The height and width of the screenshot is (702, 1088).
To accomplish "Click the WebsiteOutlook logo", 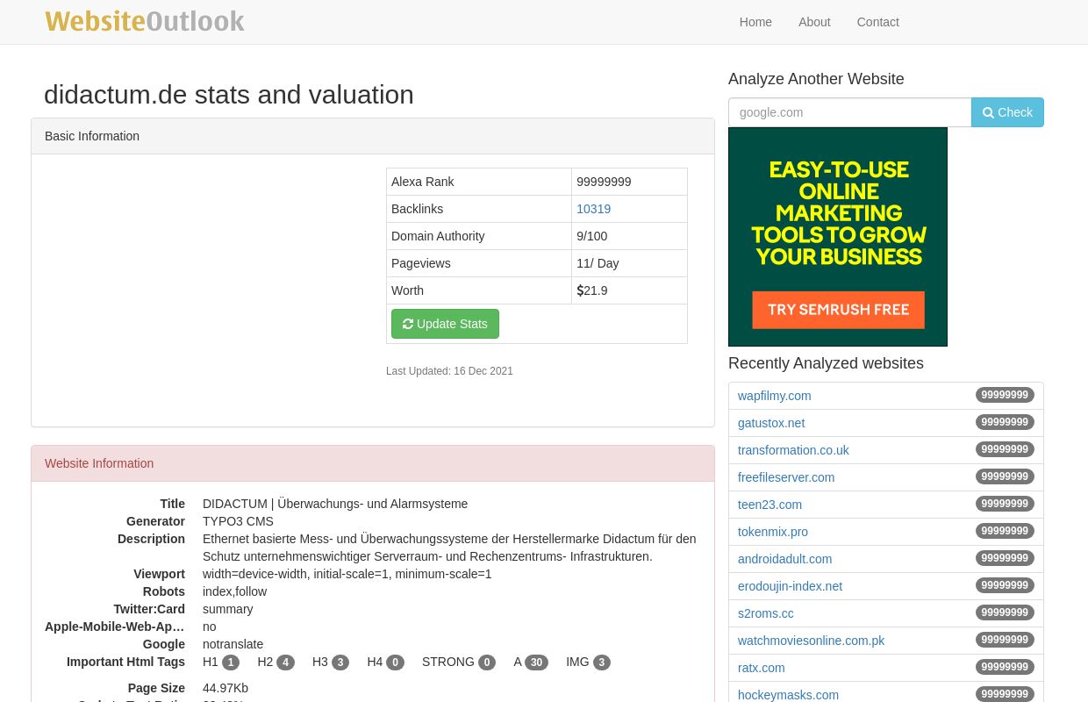I will pos(145,20).
